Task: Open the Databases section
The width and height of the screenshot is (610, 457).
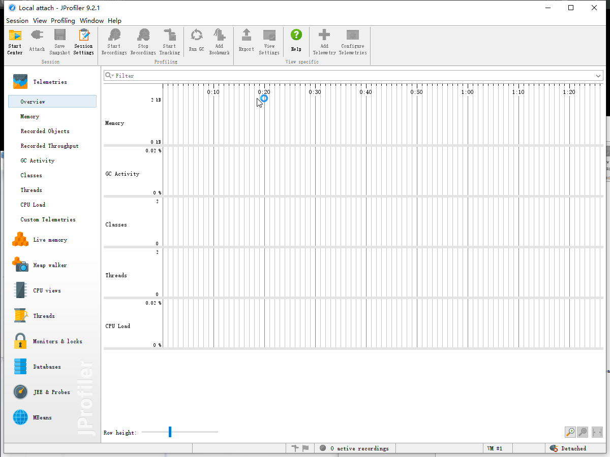Action: (x=47, y=367)
